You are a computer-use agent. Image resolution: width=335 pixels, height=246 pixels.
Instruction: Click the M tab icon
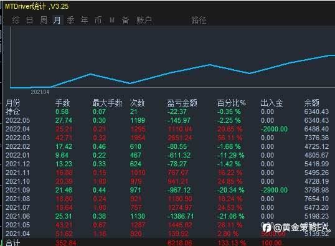(x=112, y=20)
